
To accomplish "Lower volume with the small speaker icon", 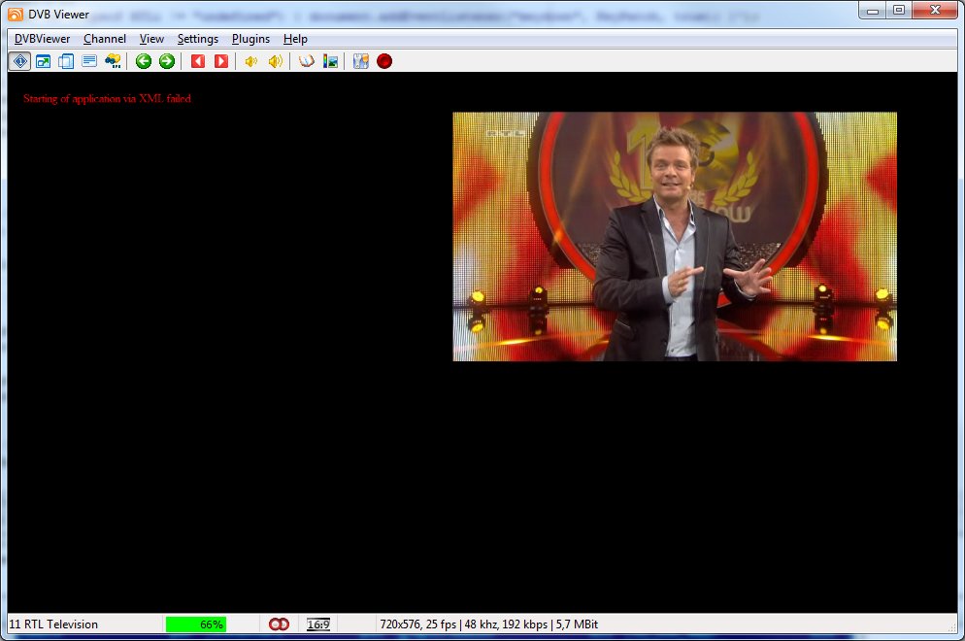I will [x=250, y=61].
